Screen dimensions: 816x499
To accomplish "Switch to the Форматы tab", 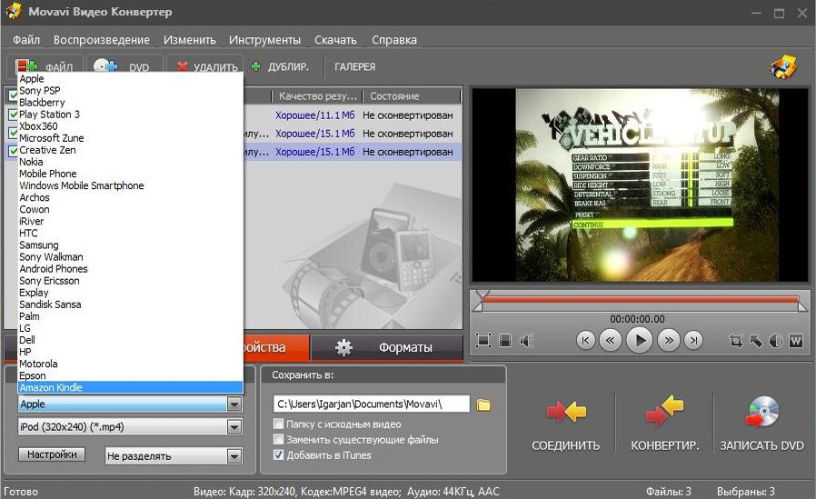I will click(x=405, y=347).
